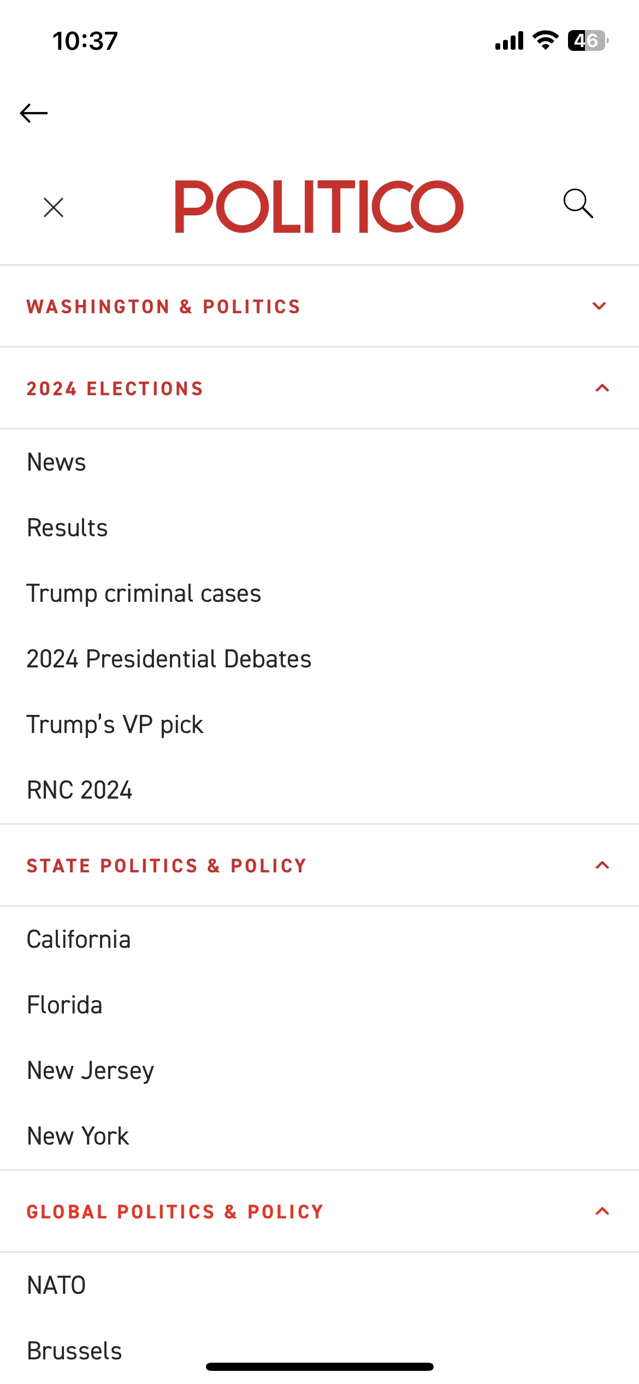
Task: Tap the POLITICO logo
Action: tap(319, 207)
